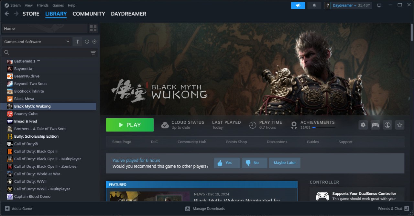Click the Black Mesa game icon
Viewport: 414px width, 216px height.
point(10,99)
